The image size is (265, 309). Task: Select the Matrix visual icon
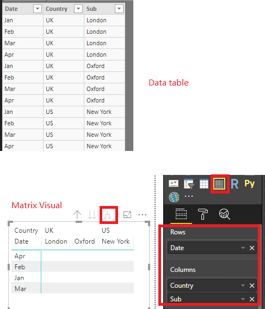(x=219, y=184)
